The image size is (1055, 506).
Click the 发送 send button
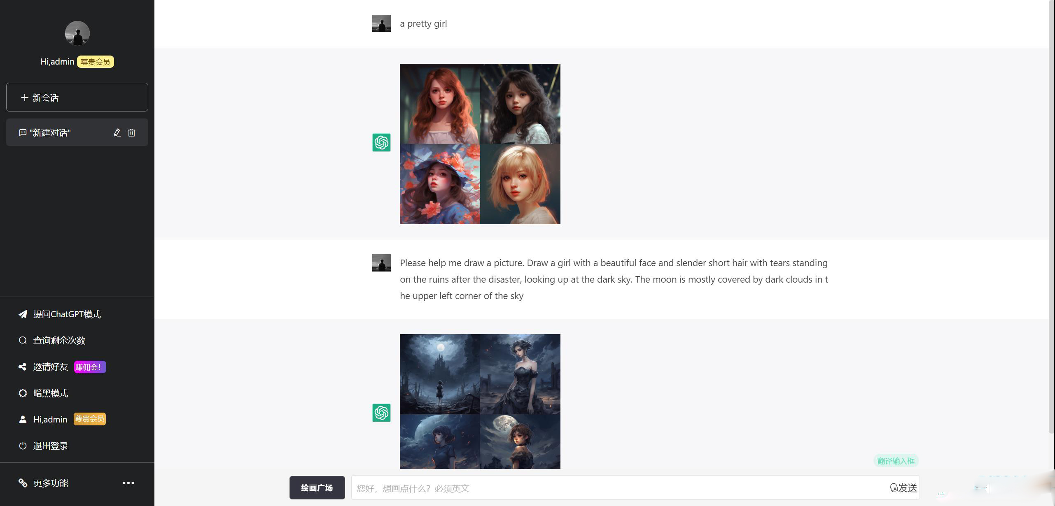click(x=903, y=488)
